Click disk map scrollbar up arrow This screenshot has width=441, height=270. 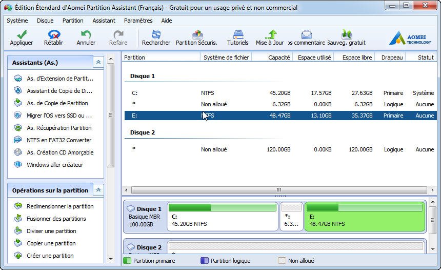433,202
